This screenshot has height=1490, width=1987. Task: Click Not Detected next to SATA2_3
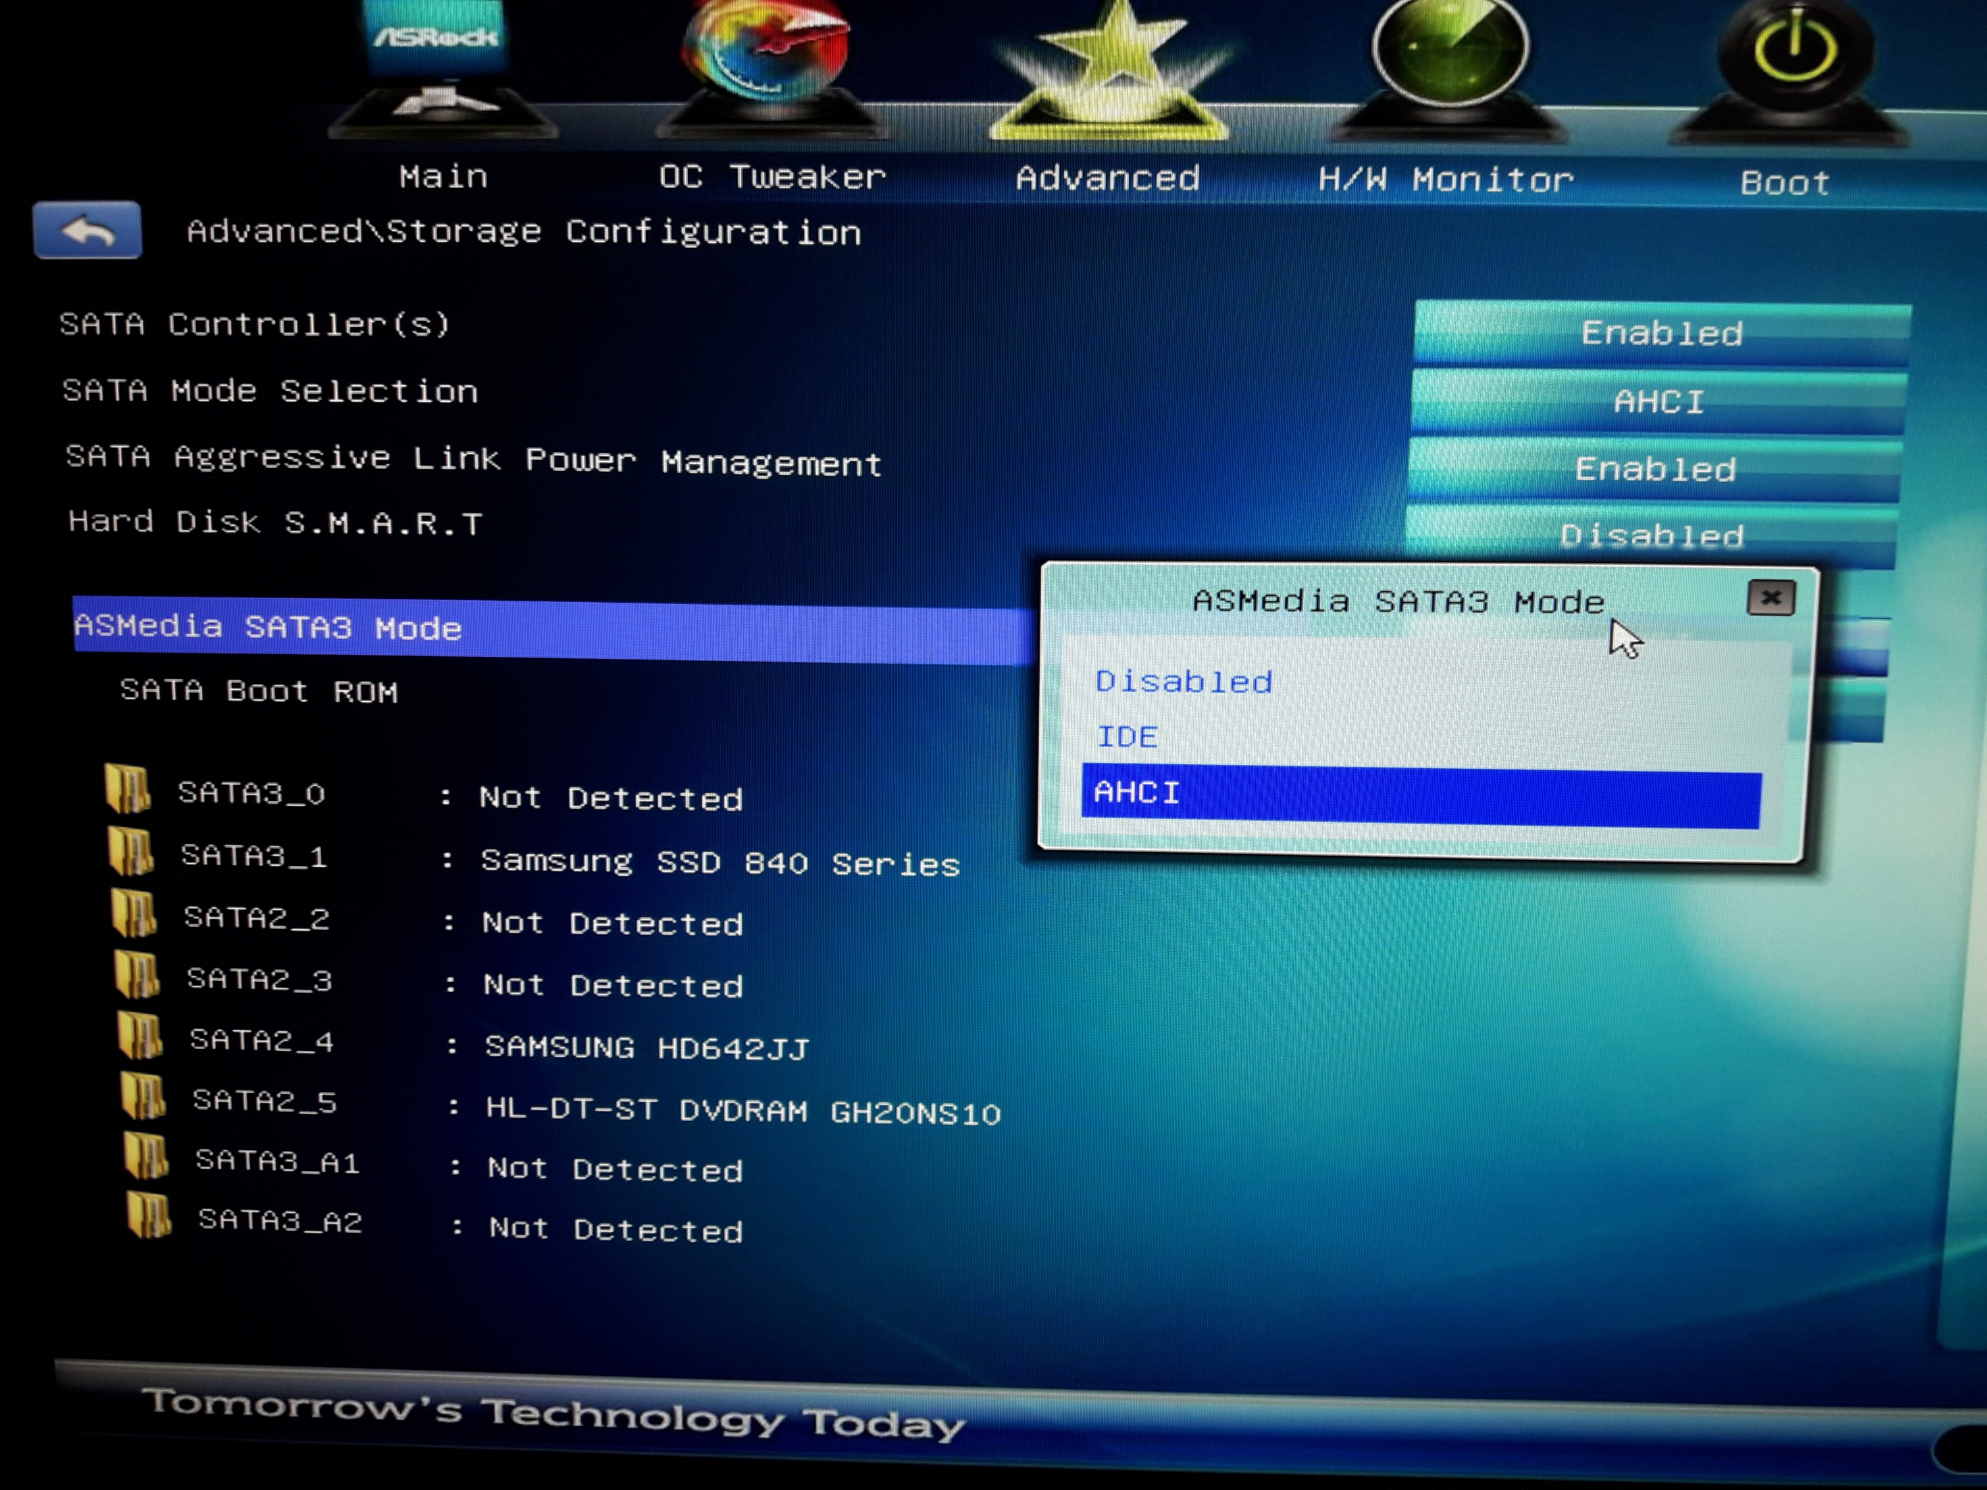(x=614, y=985)
